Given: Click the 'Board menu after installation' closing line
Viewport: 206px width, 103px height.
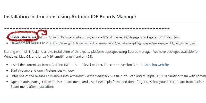Looking at the screenshot, I should tap(32, 87).
